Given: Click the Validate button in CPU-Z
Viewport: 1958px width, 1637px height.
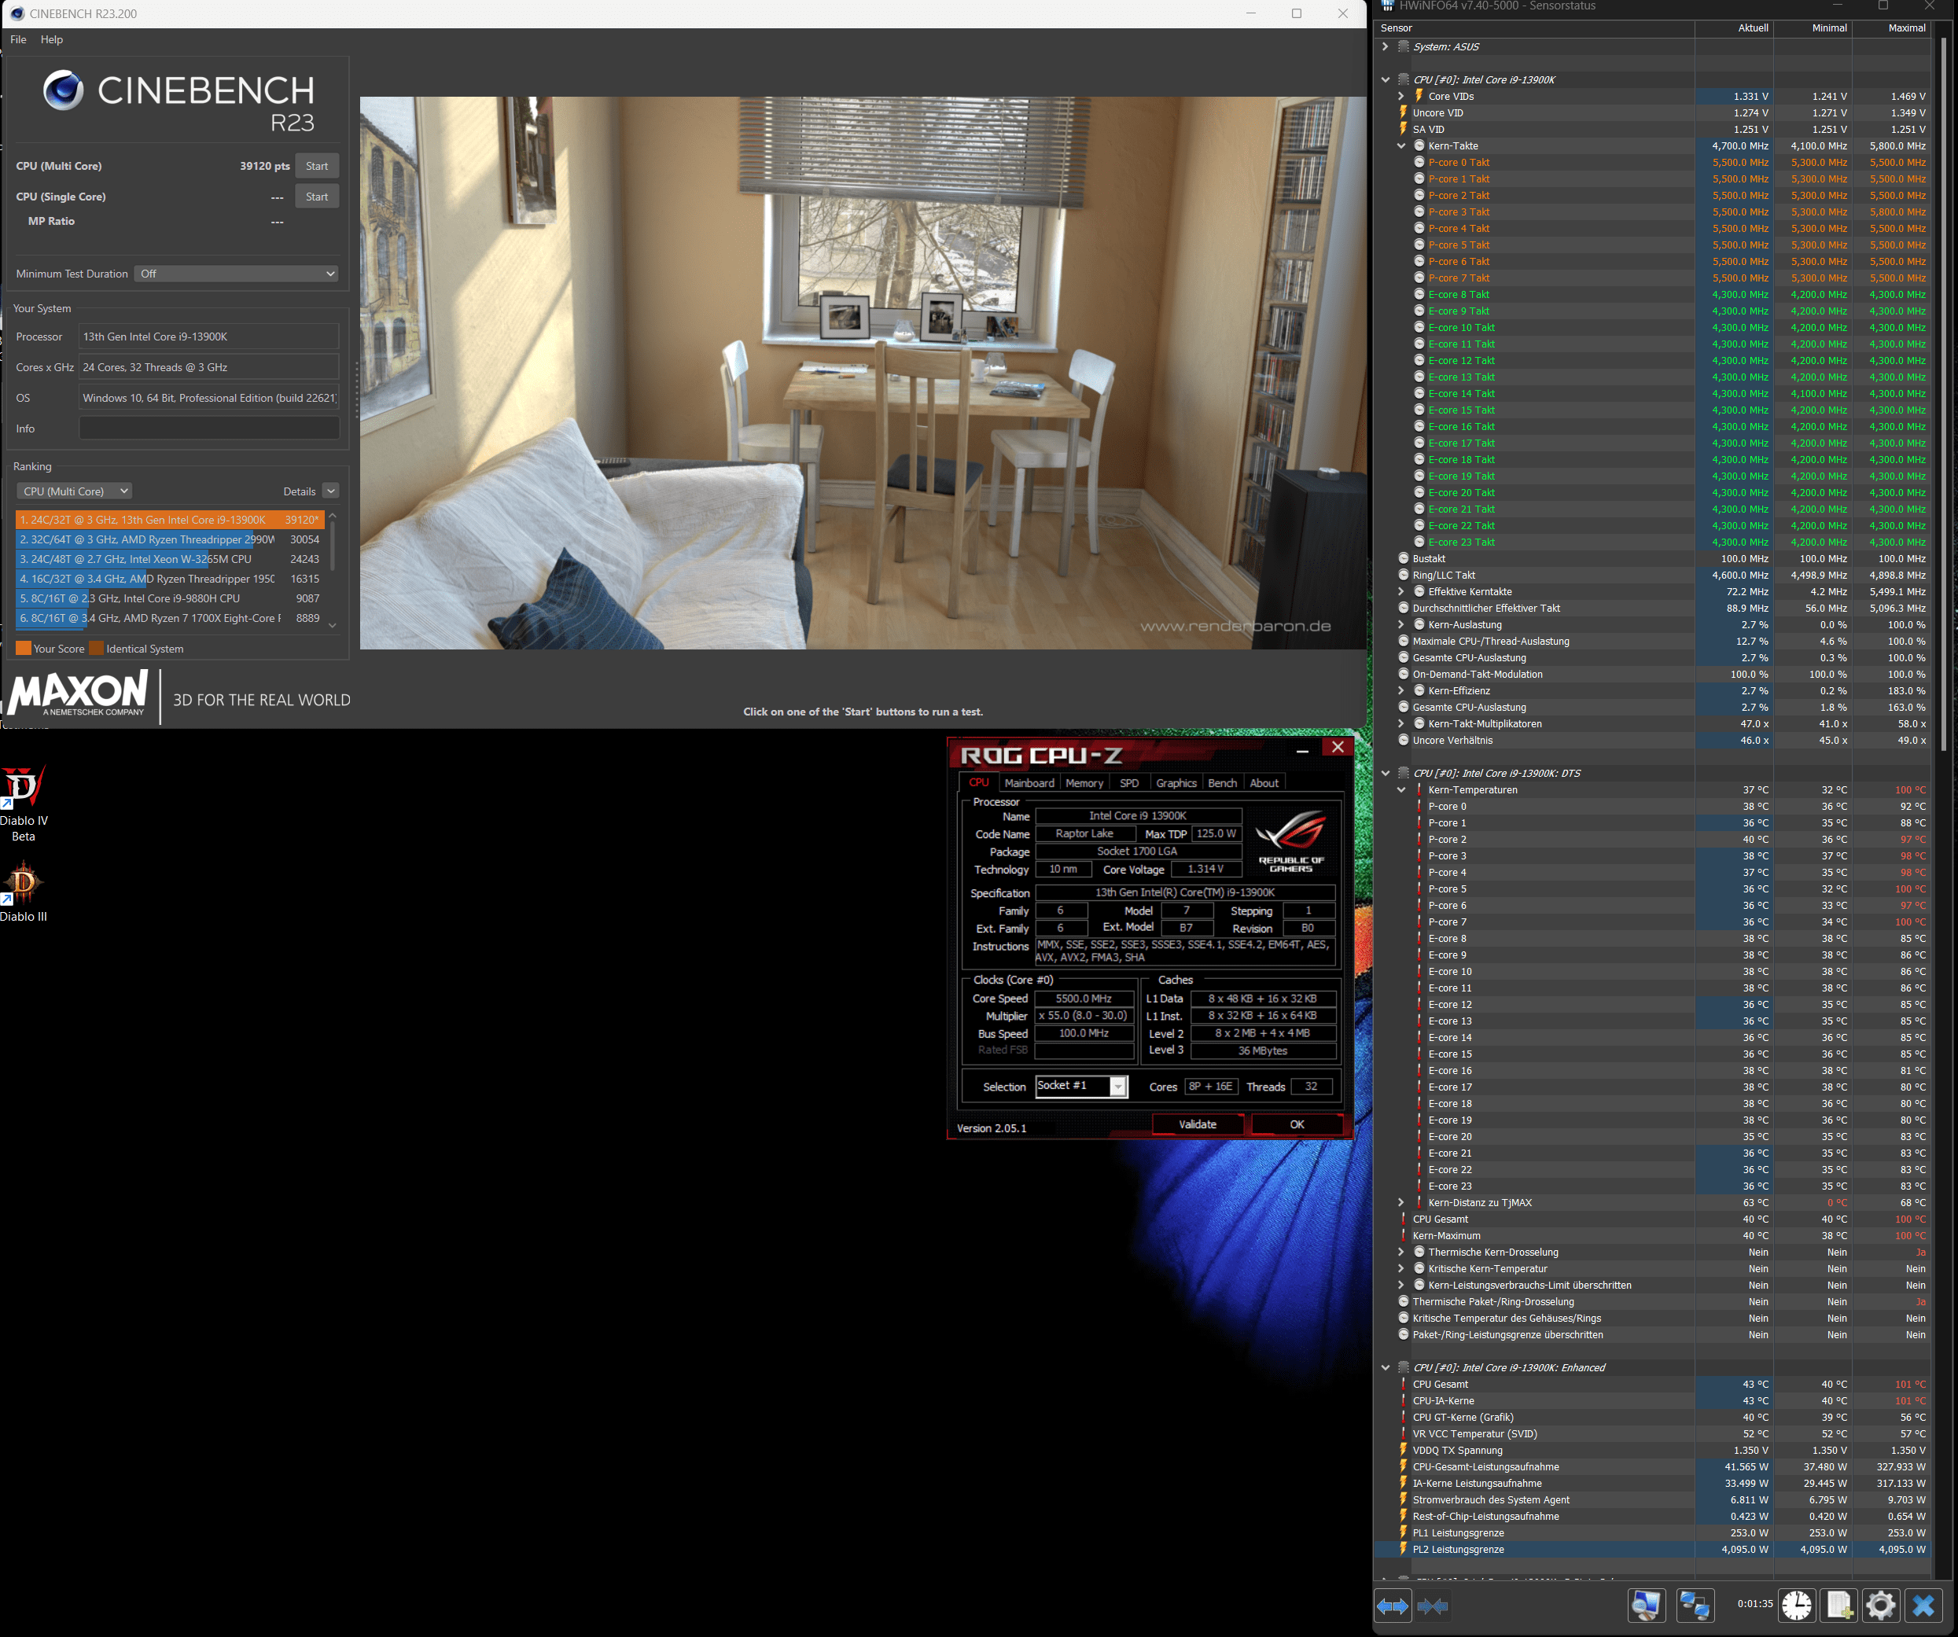Looking at the screenshot, I should tap(1197, 1124).
